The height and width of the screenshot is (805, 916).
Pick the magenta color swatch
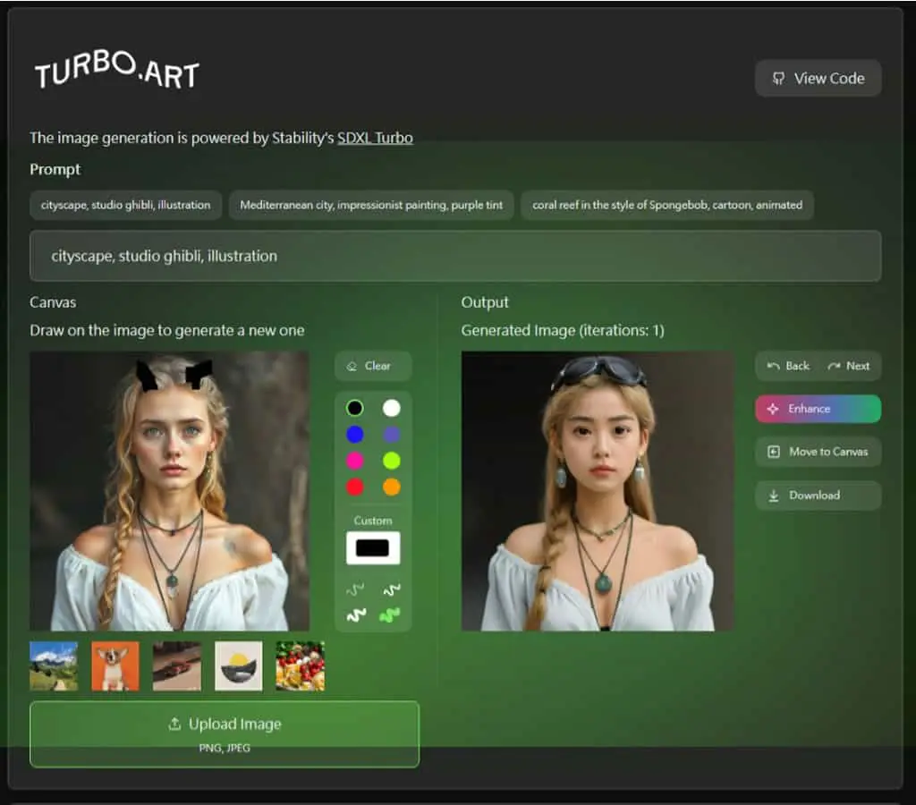(354, 461)
